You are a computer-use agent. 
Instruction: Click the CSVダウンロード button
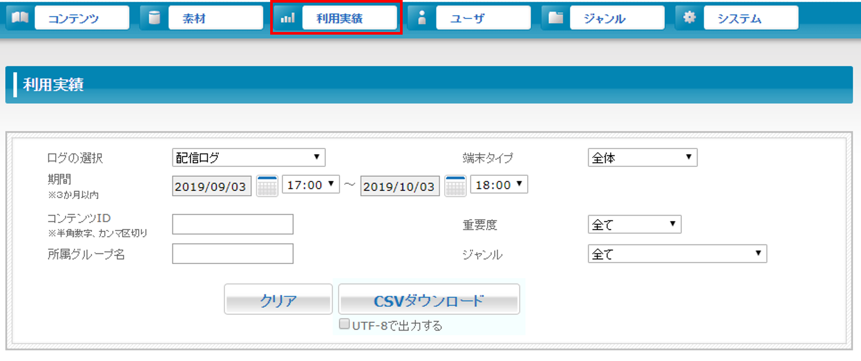click(x=429, y=300)
